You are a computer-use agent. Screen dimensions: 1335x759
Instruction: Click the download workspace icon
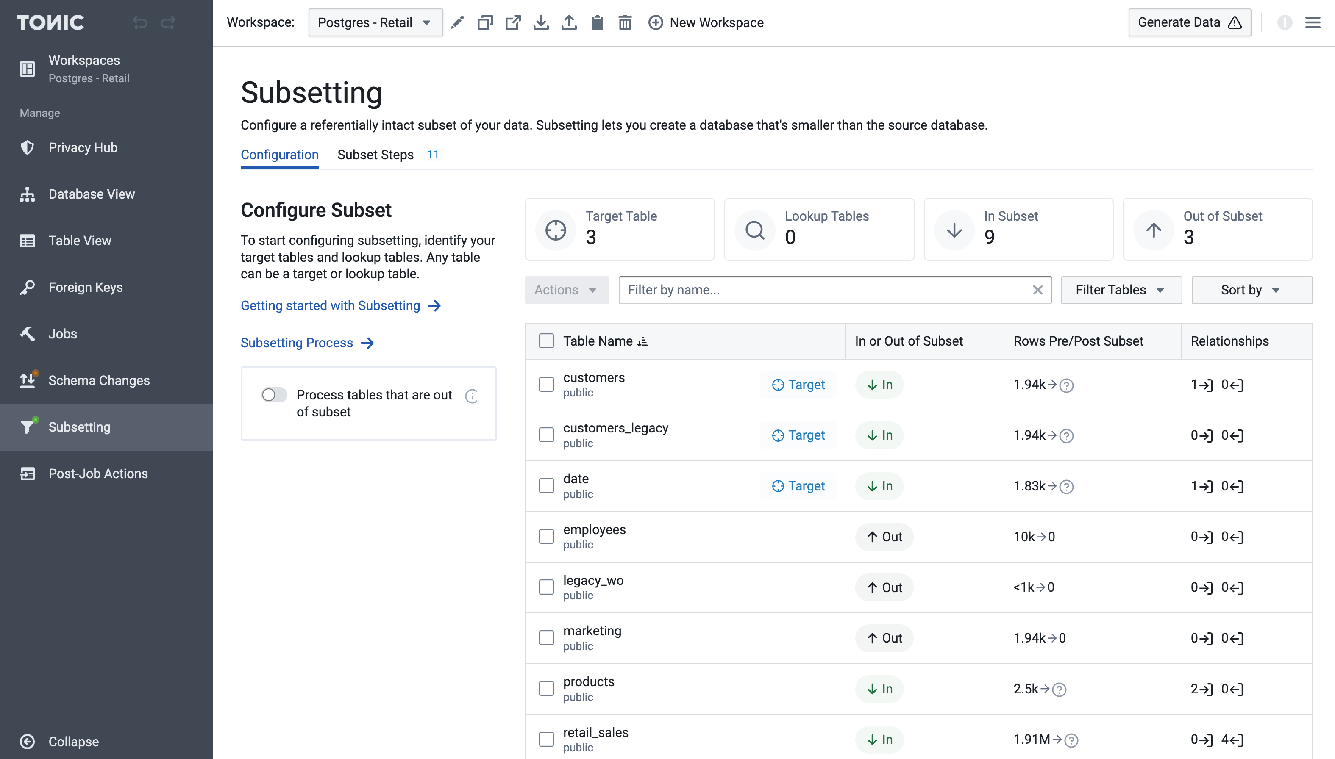pos(541,22)
